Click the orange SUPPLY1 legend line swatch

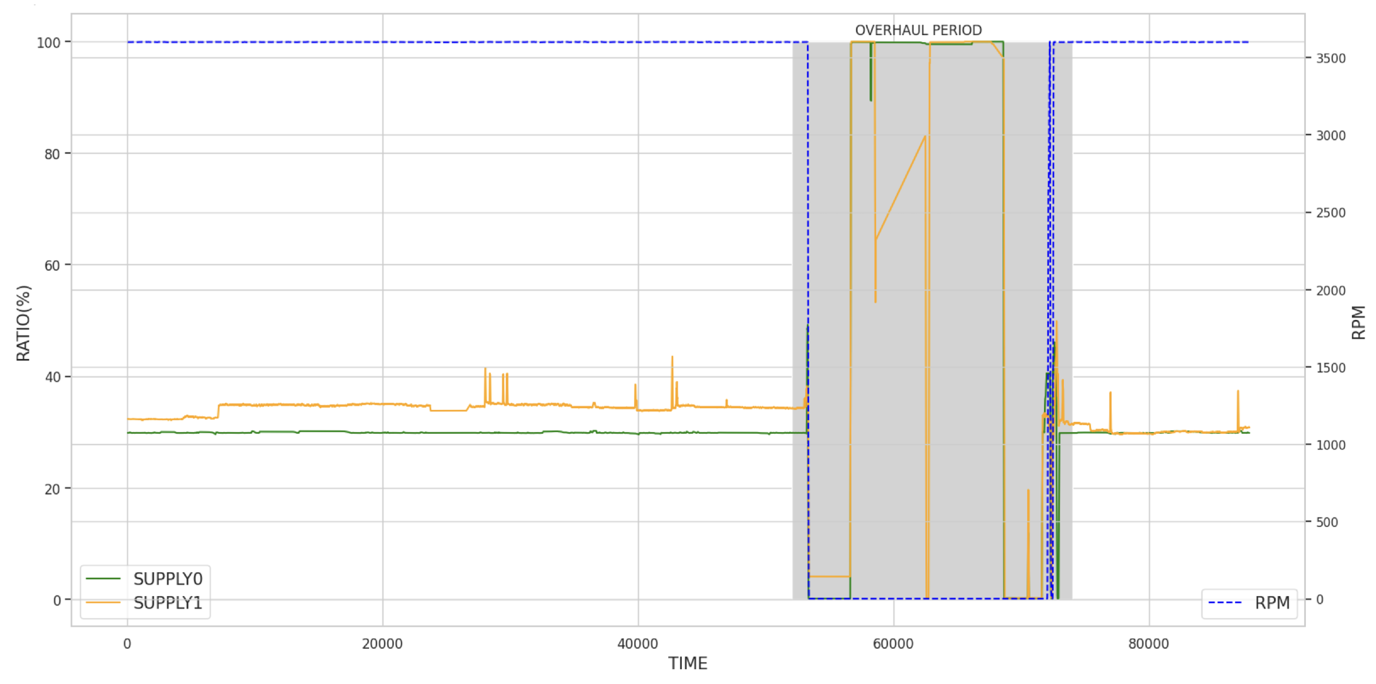tap(103, 603)
